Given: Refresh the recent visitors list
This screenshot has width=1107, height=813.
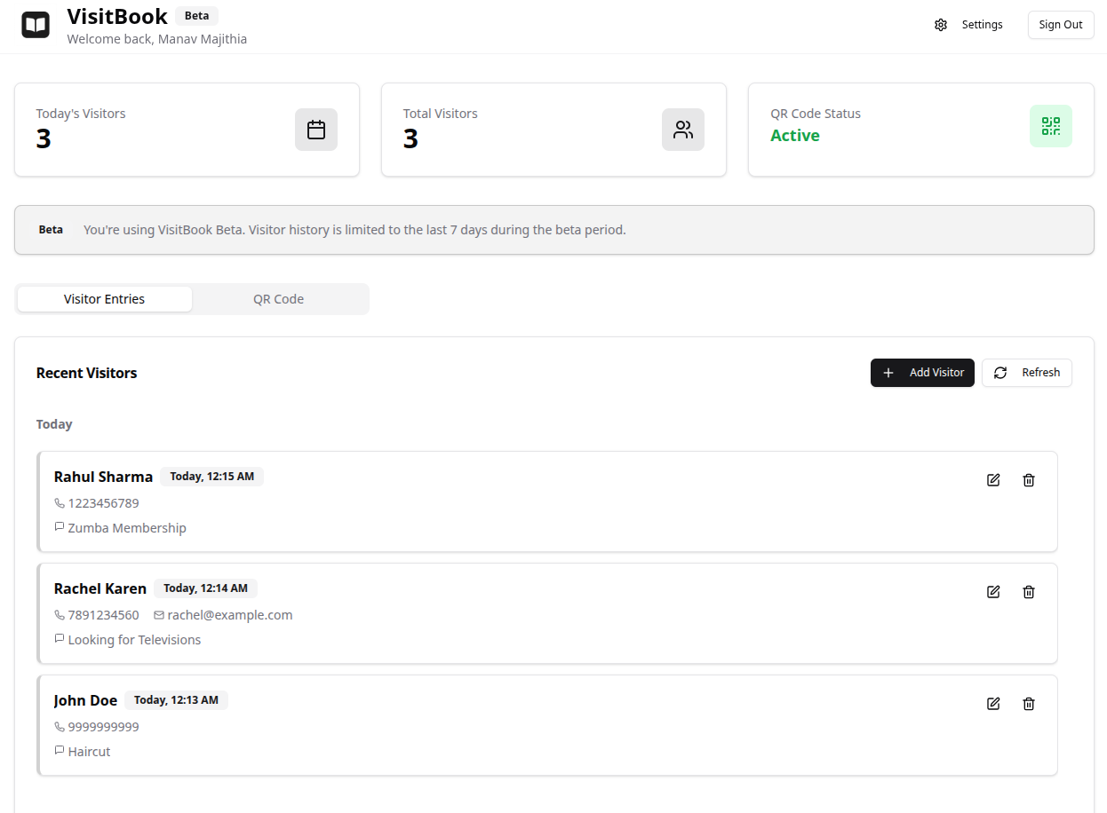Looking at the screenshot, I should [1027, 373].
